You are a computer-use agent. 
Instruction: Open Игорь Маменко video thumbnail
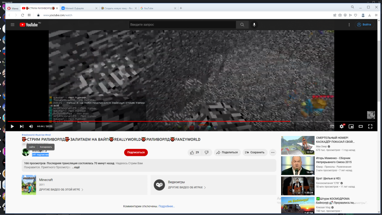click(x=298, y=166)
